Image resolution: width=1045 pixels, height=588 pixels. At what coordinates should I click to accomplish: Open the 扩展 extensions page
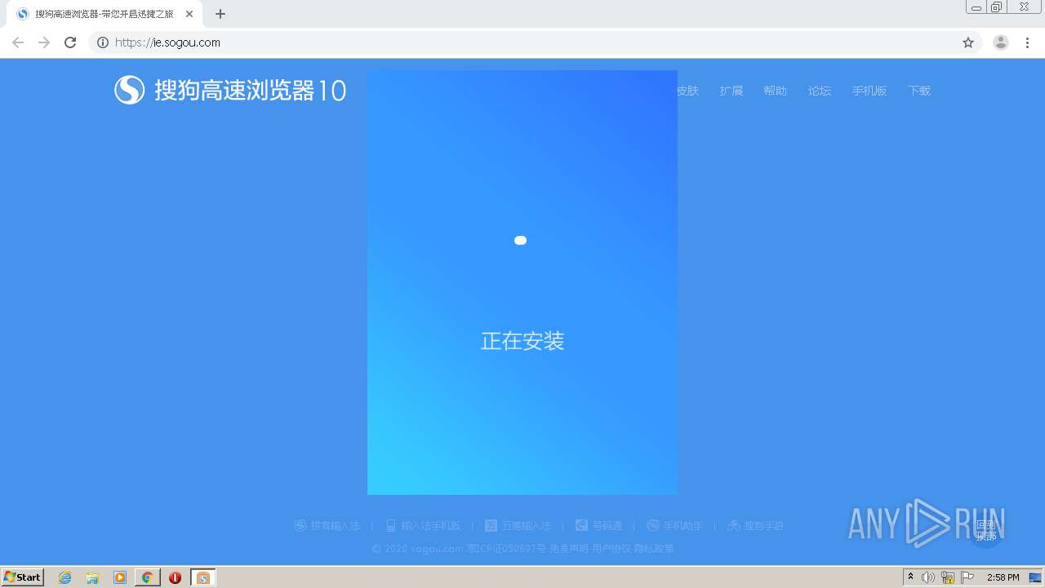731,91
